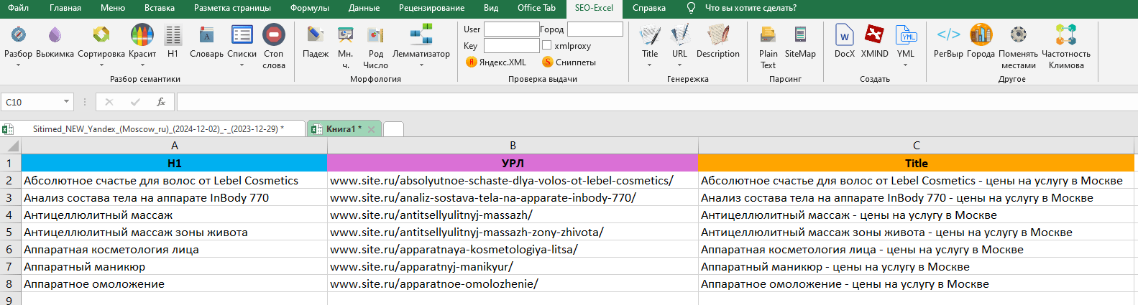Click the Яндекс.XML button
Screen dimensions: 1138x305
coord(496,62)
